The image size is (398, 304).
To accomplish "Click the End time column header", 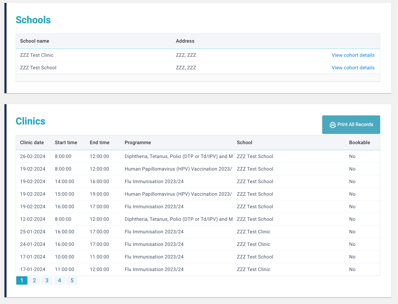I will tap(99, 143).
